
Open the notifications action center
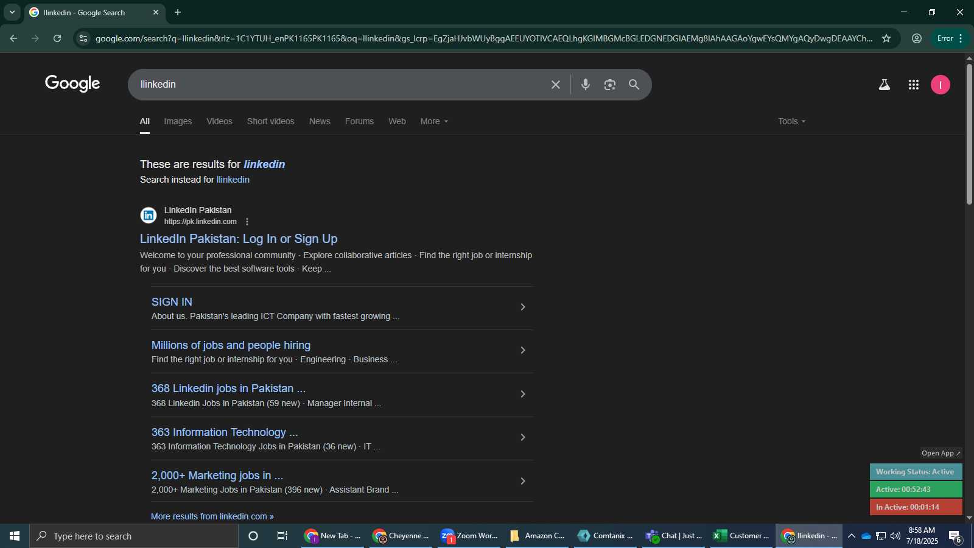[x=955, y=536]
